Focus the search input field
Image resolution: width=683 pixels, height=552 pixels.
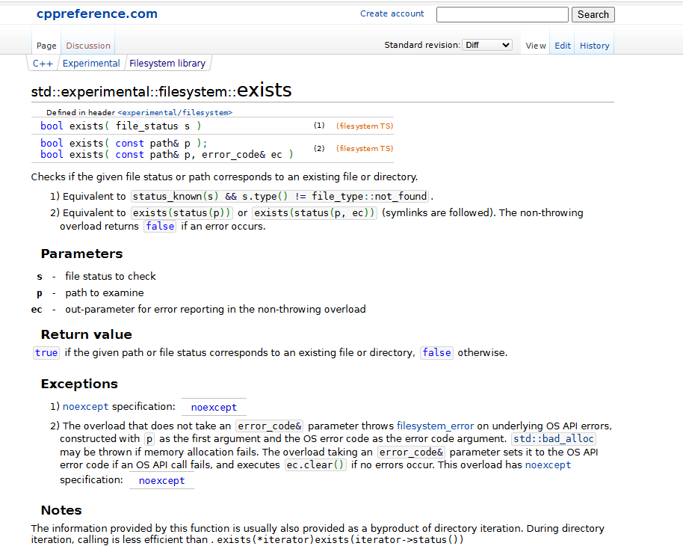click(x=502, y=14)
